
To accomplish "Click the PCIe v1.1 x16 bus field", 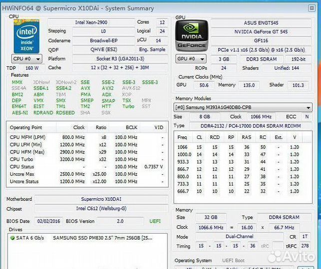I will (x=261, y=50).
